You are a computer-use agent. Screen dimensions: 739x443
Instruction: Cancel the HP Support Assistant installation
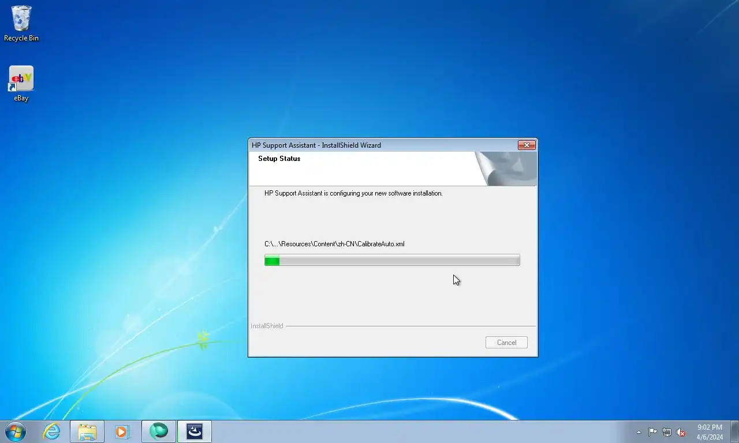506,343
